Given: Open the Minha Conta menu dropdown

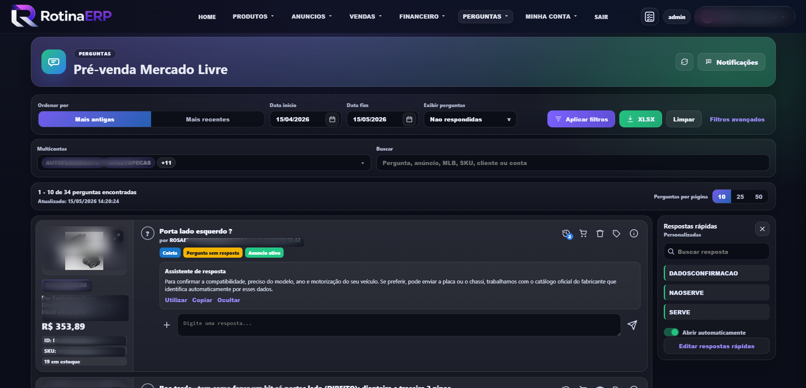Looking at the screenshot, I should [551, 17].
